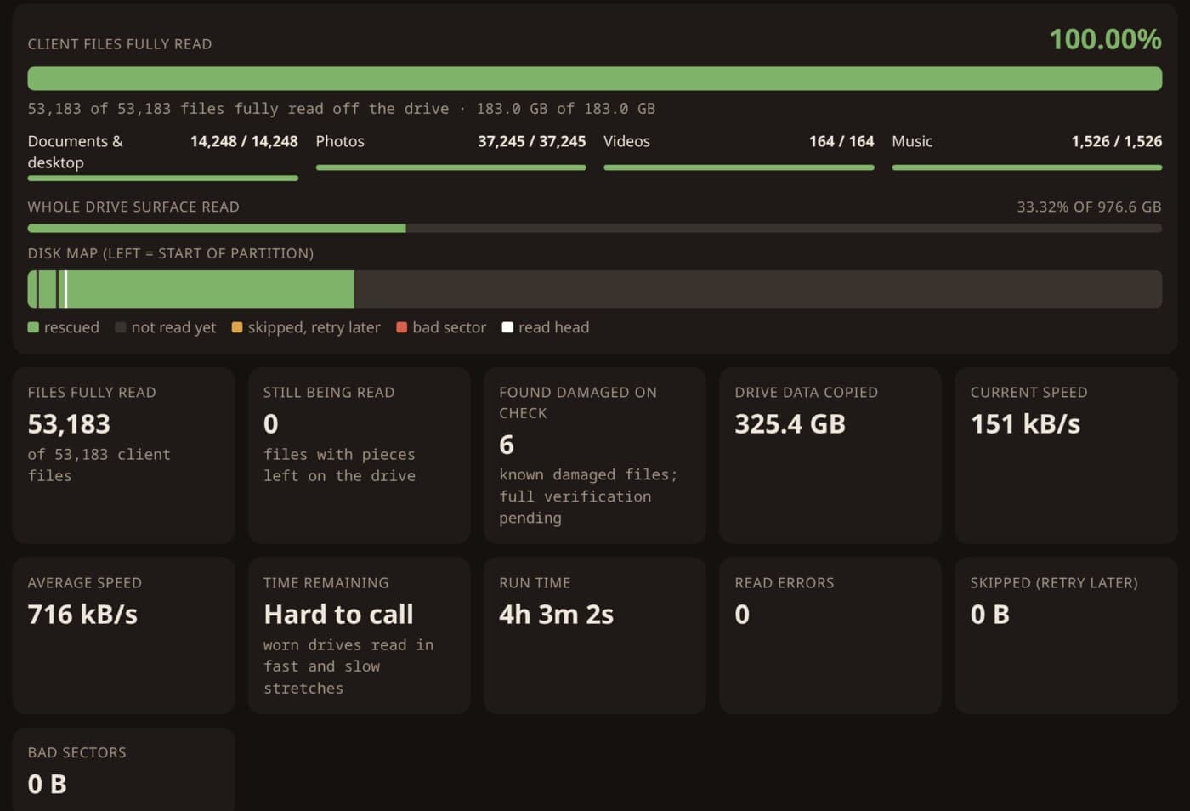Click the Videos label
The height and width of the screenshot is (811, 1190).
coord(626,141)
